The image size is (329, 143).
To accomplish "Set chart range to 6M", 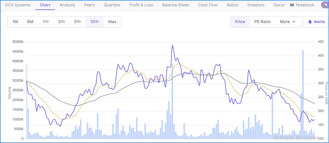I will (30, 22).
